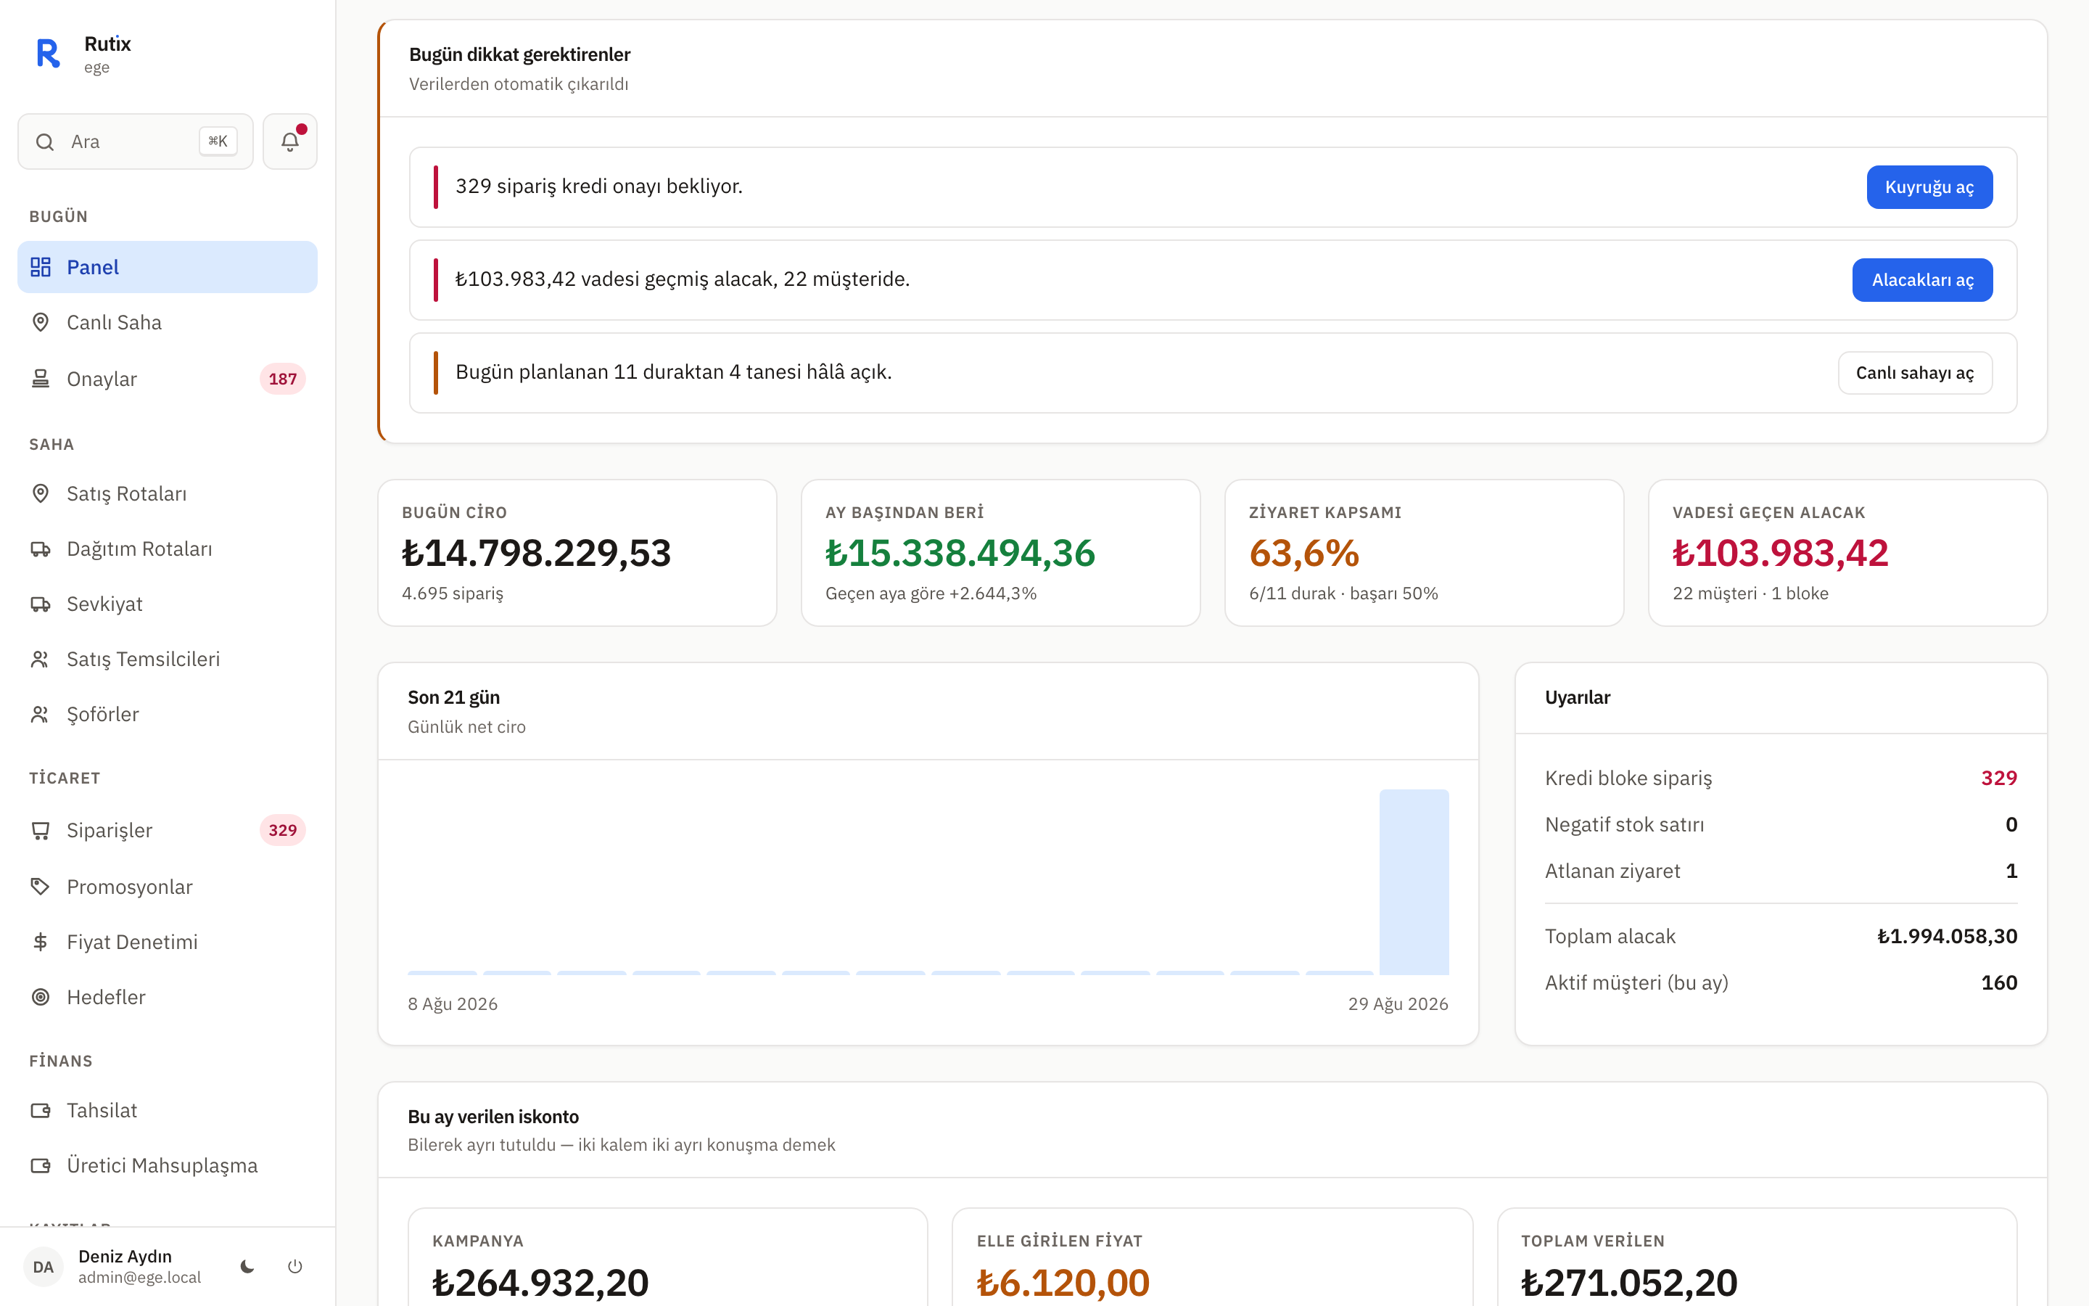Click the 329 badge on Siparişler
The height and width of the screenshot is (1306, 2089).
point(282,830)
